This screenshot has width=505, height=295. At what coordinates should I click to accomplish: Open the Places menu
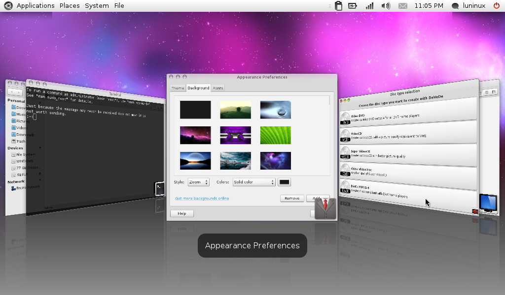point(70,6)
